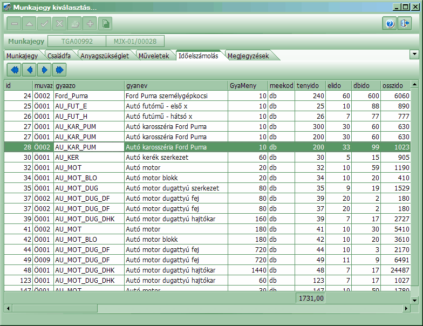
Task: Click the dbido column header
Action: (366, 85)
